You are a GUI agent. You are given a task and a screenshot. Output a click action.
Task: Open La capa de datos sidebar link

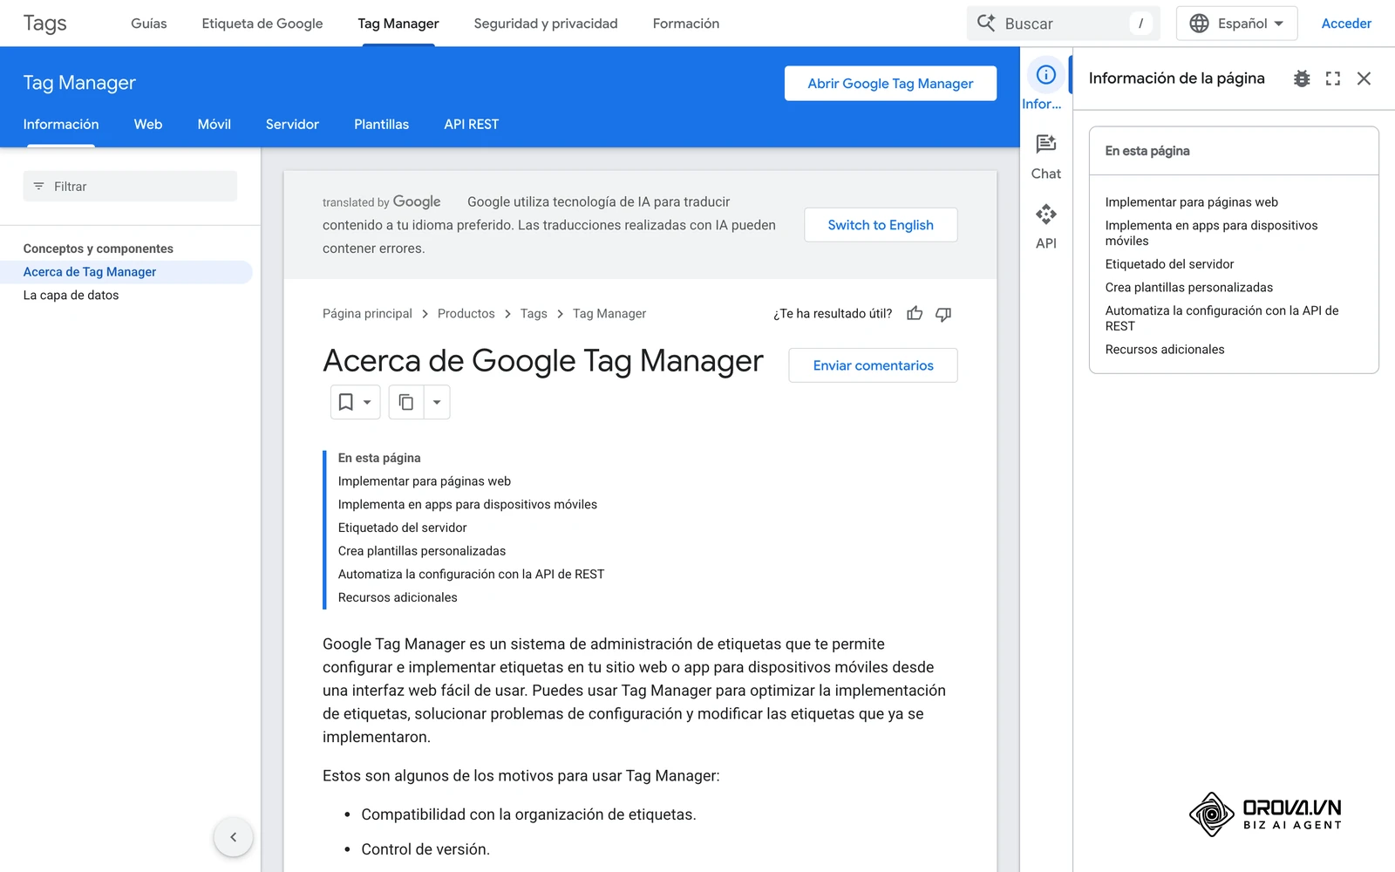coord(71,296)
